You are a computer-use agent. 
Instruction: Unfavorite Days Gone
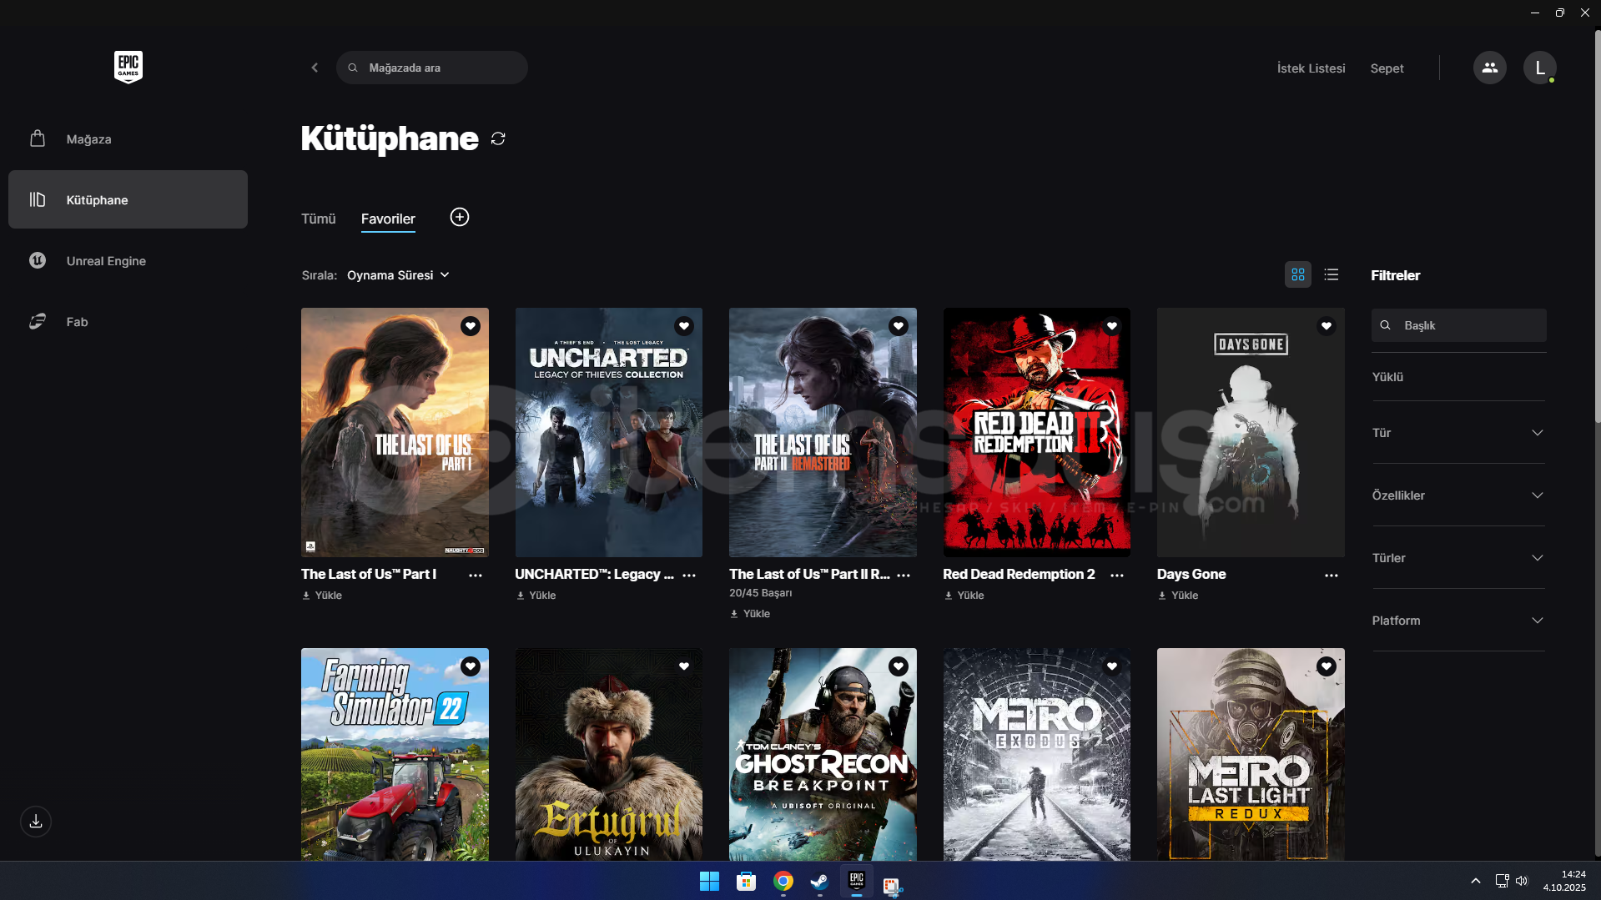pyautogui.click(x=1327, y=326)
